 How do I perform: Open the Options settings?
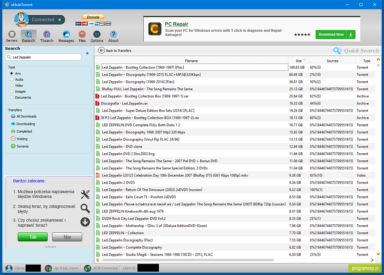click(x=97, y=36)
